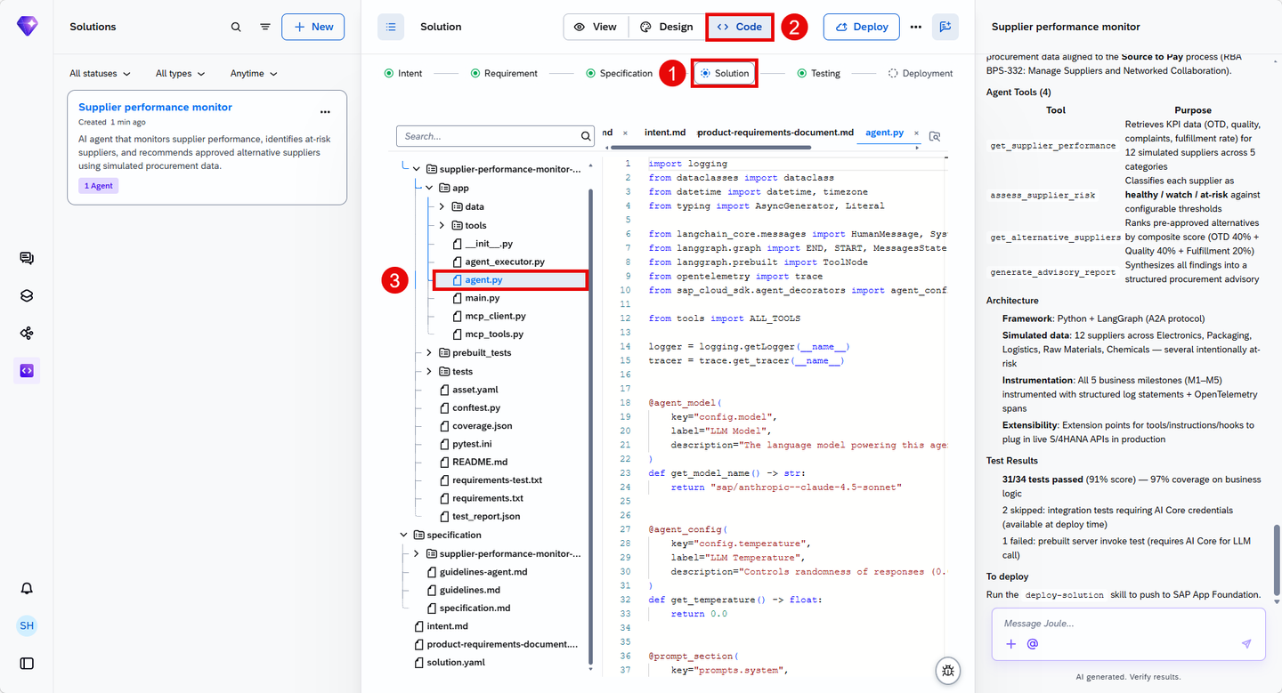Open the solutions filter icon

coord(265,27)
